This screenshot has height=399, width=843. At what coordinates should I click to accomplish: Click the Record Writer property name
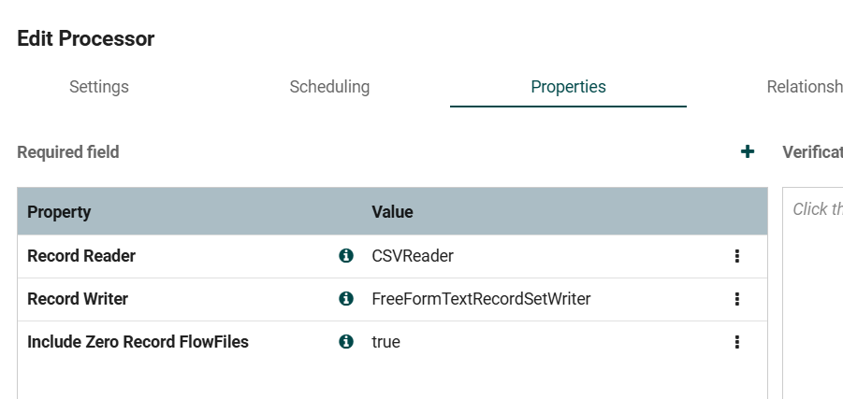[x=78, y=299]
